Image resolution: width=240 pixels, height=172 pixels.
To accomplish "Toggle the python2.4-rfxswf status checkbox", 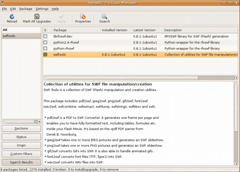I will [45, 42].
